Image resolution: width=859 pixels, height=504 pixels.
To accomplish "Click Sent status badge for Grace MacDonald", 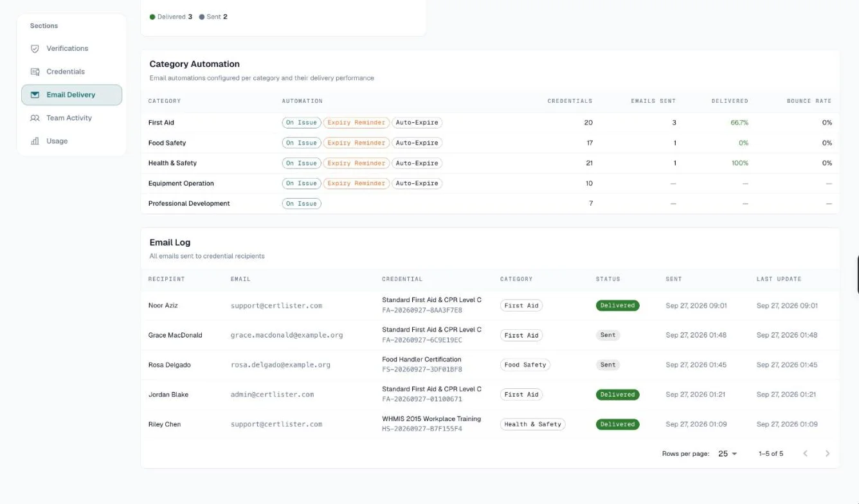I will point(608,335).
